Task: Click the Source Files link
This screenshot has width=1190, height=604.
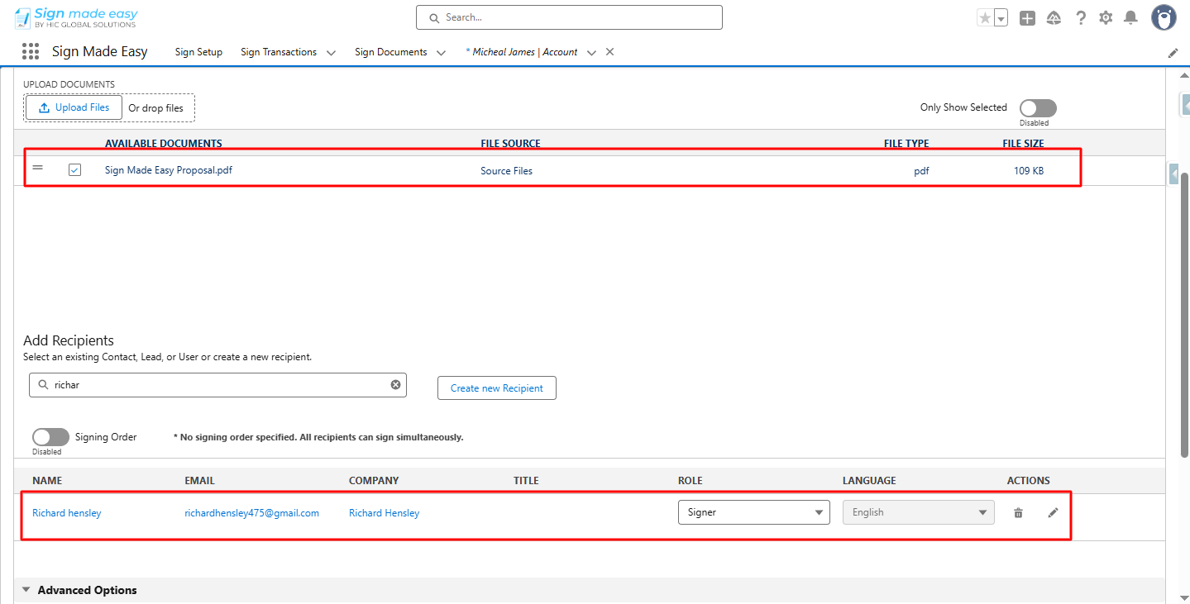Action: point(507,171)
